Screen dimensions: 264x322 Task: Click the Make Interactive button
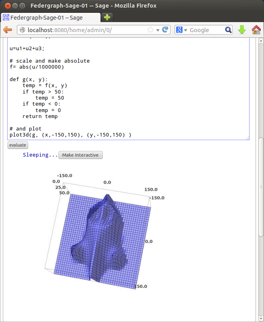80,155
